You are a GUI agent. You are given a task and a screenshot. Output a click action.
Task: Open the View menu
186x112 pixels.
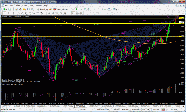coord(12,5)
